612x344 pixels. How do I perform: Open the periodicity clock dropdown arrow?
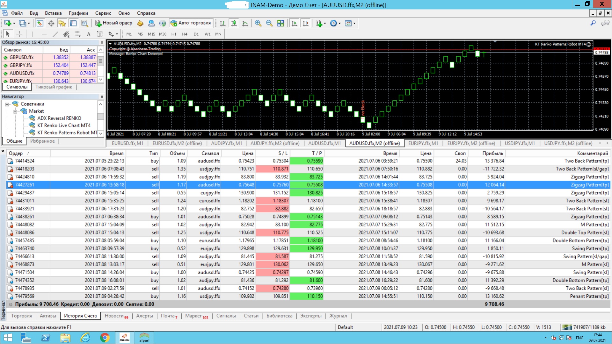[x=340, y=23]
